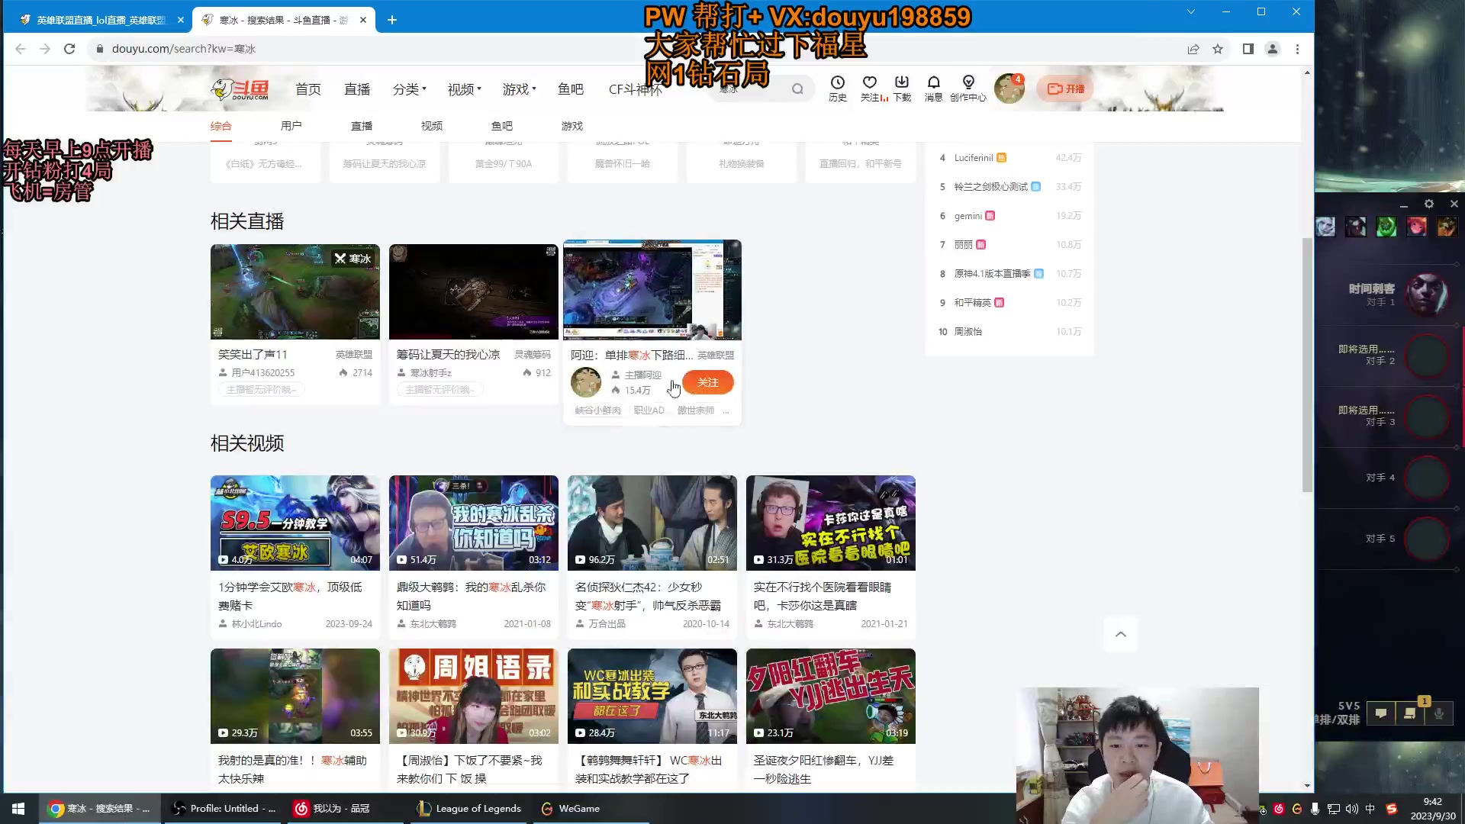Switch to the 用户 search results tab
Screen dimensions: 1465x824
pos(291,126)
